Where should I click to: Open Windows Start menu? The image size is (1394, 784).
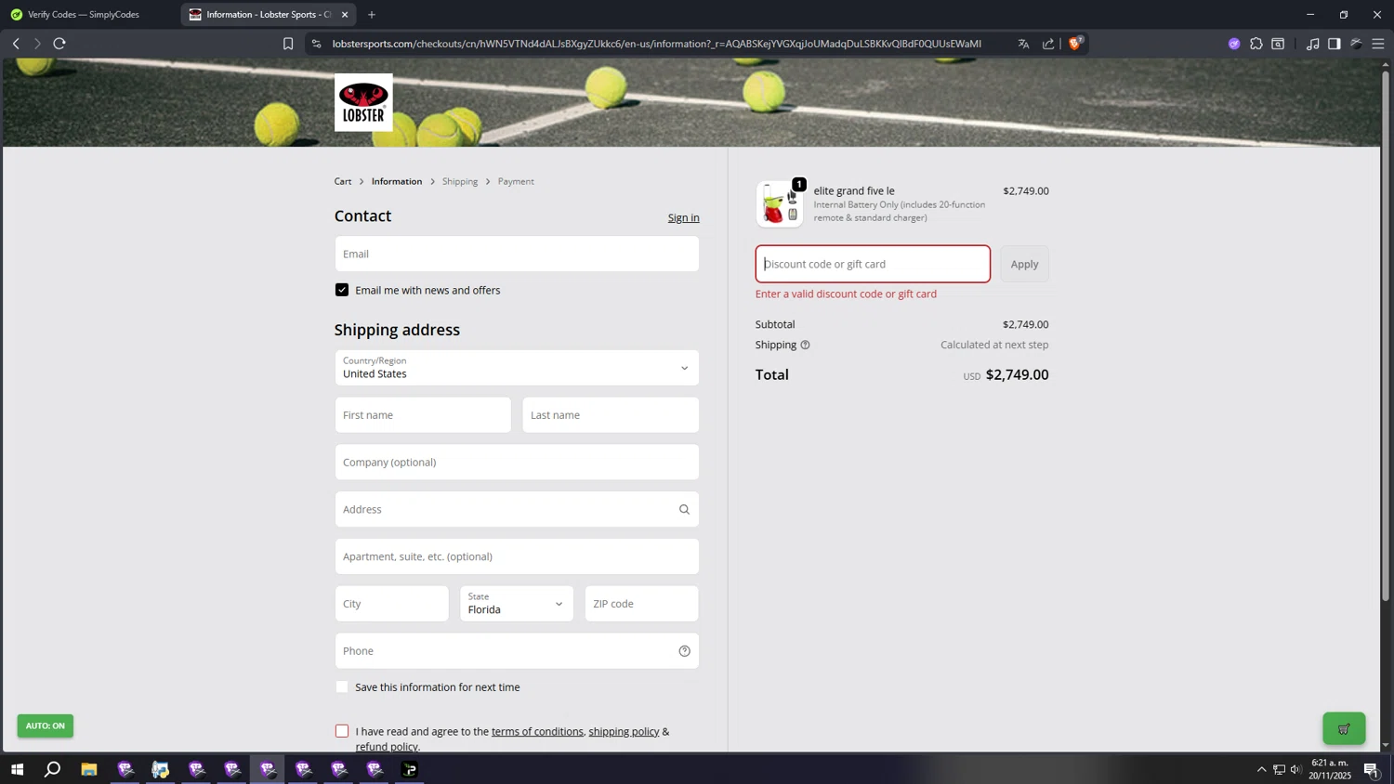coord(17,769)
